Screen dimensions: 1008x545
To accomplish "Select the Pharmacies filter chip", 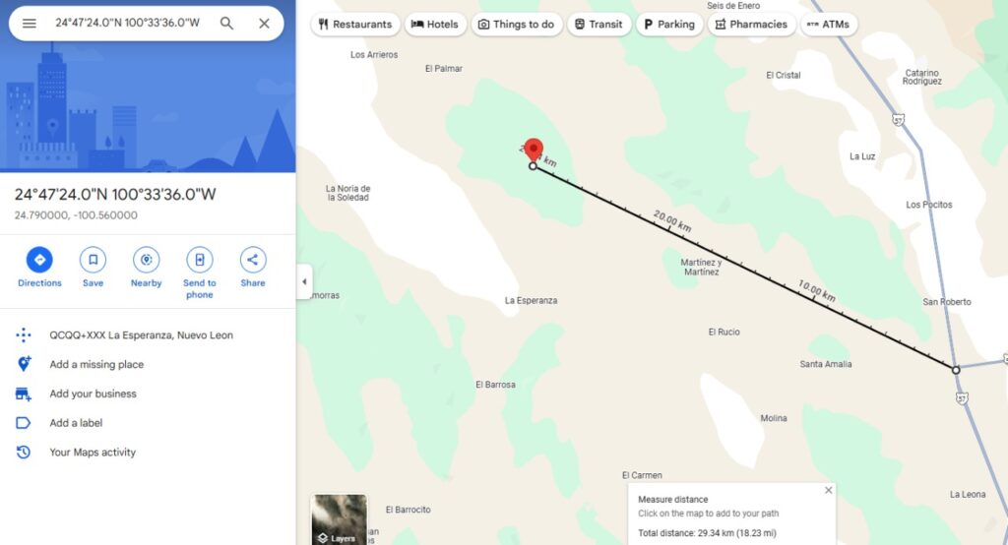I will pos(751,25).
